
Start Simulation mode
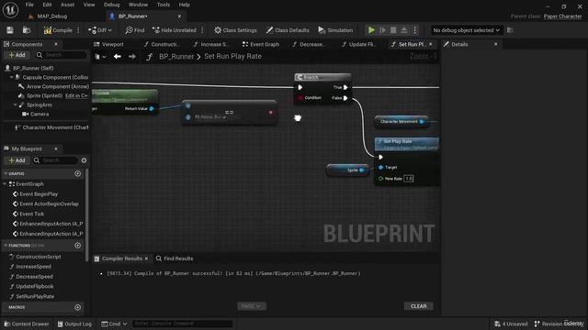[x=335, y=30]
